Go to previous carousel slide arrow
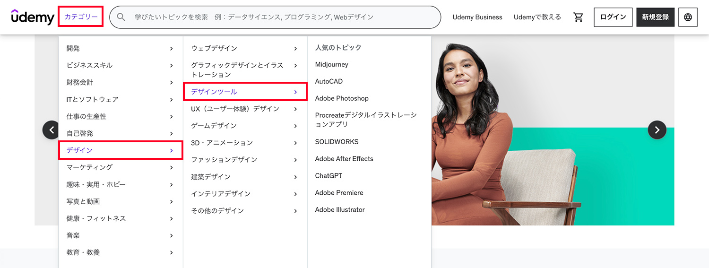Screen dimensions: 709x268 [52, 130]
